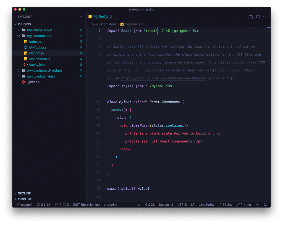Open the UTF-8 encoding selector
Screen dimensions: 283x225
point(182,205)
